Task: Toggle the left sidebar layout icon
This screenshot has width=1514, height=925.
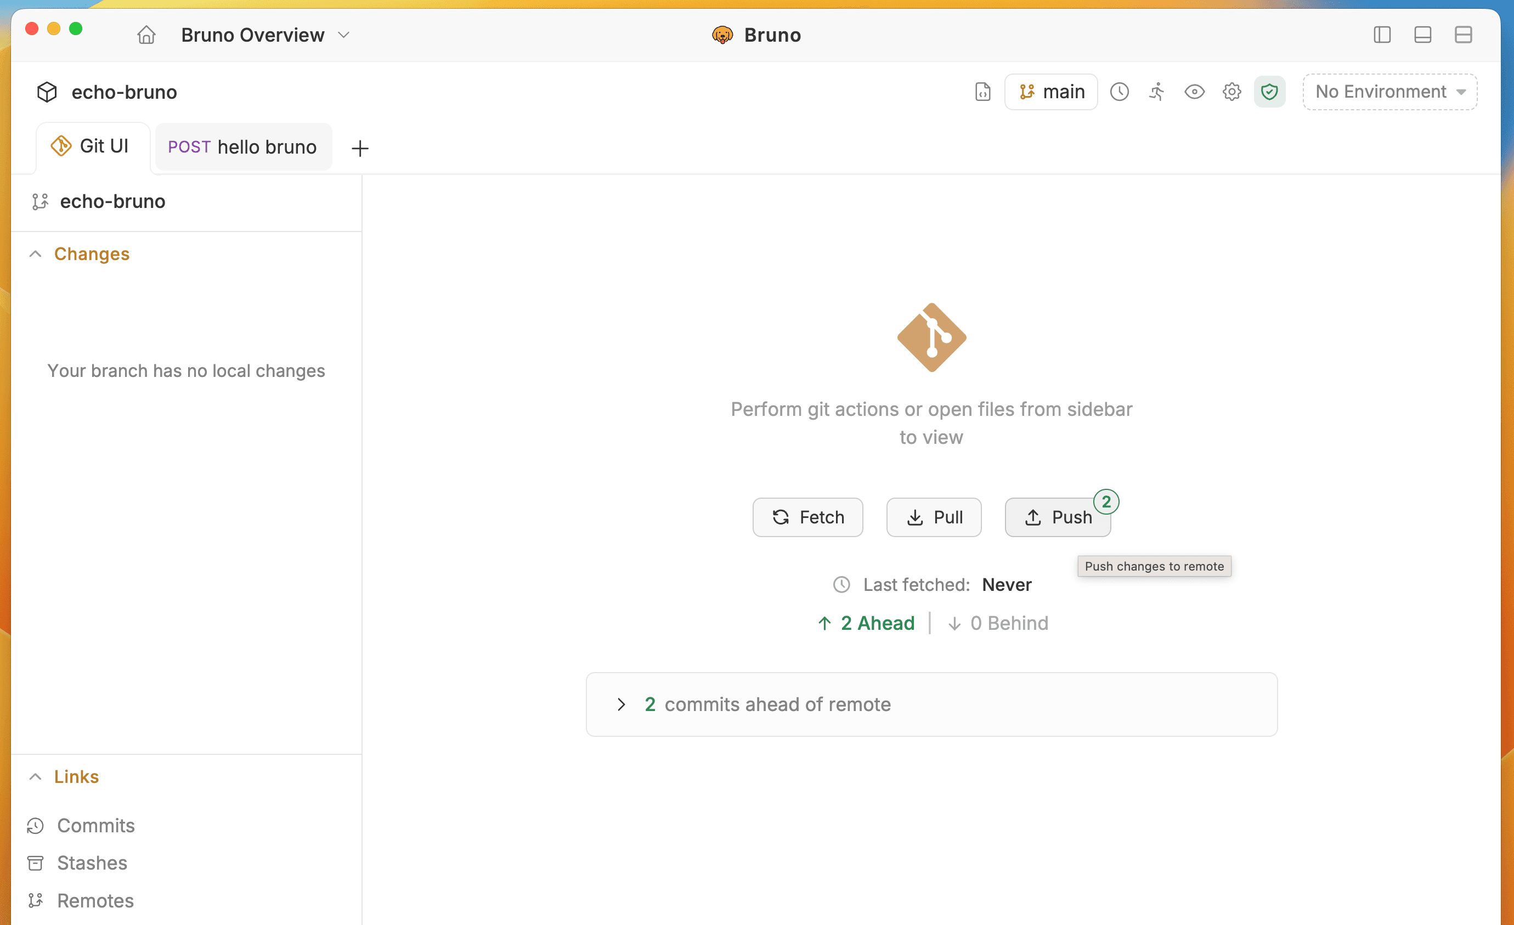Action: point(1382,35)
